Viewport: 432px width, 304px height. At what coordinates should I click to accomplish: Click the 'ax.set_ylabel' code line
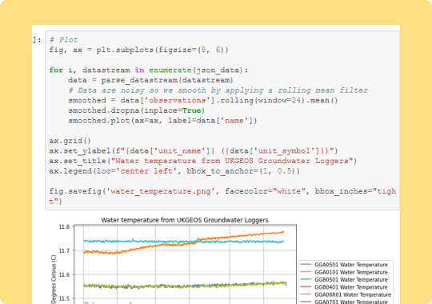click(194, 151)
